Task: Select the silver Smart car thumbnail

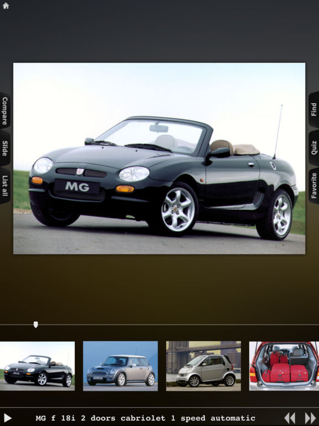Action: click(203, 366)
